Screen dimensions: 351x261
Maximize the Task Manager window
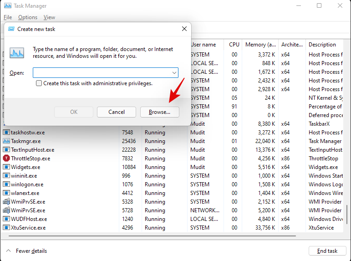click(319, 5)
